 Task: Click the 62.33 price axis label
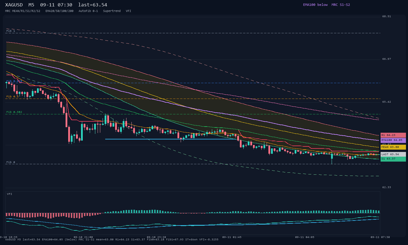[x=387, y=187]
